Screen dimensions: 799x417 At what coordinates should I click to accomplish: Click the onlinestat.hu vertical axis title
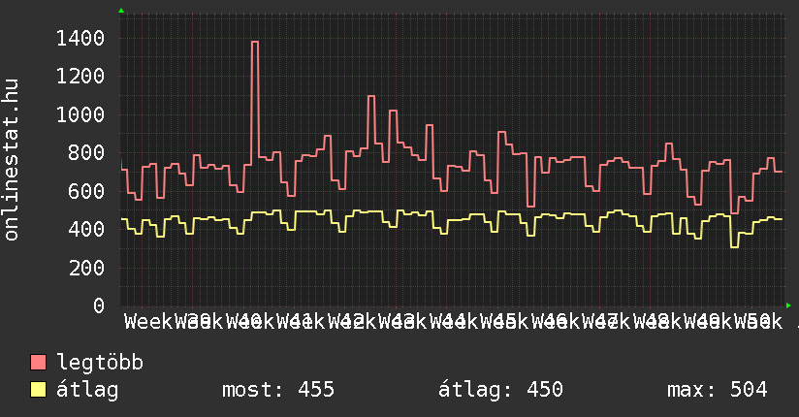click(13, 161)
